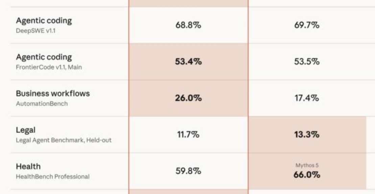Screen dimensions: 375x194
Task: Select the 11.7% legal score
Action: click(x=188, y=135)
